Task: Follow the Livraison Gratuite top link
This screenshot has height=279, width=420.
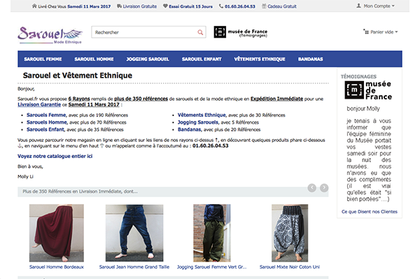Action: click(140, 6)
